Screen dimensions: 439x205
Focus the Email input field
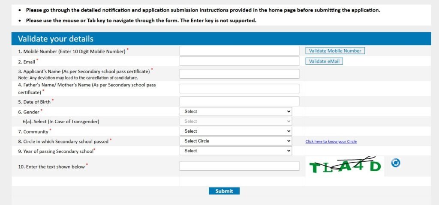[x=239, y=61]
